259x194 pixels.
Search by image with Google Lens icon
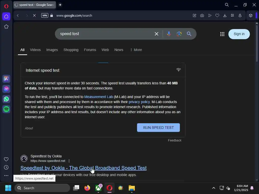pyautogui.click(x=179, y=34)
